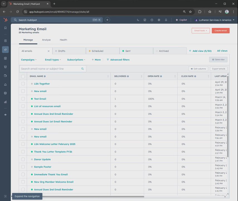Open the Reporting bar chart icon
238x201 pixels.
coord(5,102)
